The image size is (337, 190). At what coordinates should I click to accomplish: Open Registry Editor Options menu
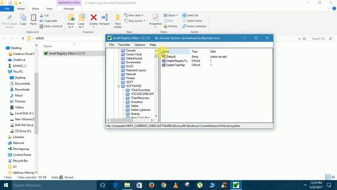point(140,45)
